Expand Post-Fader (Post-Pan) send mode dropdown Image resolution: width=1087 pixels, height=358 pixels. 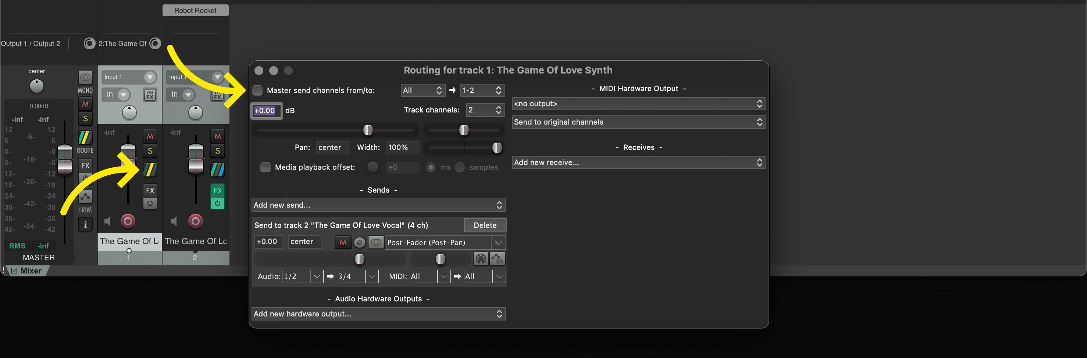498,243
